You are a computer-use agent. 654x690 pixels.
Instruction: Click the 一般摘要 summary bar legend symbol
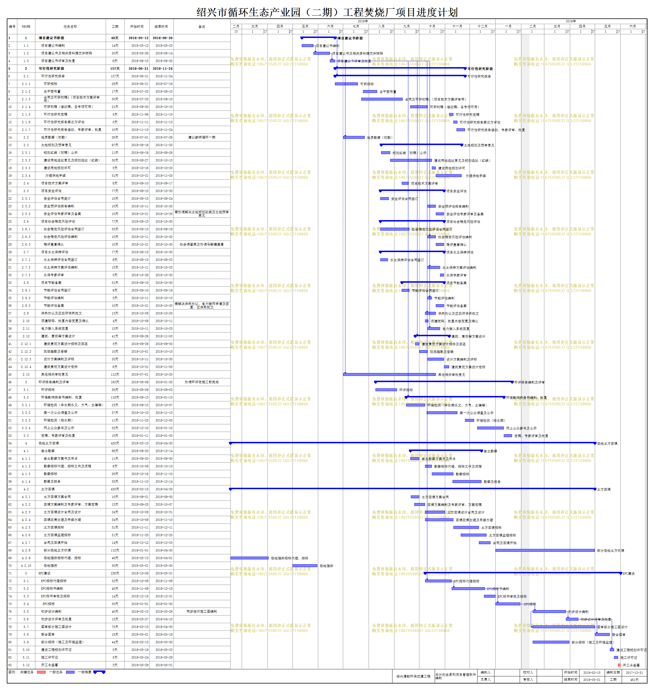(x=99, y=672)
